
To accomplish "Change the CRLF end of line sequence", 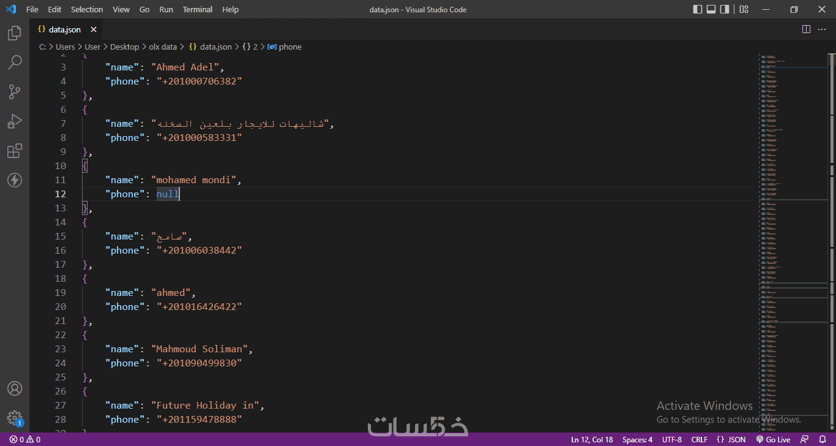I will (x=699, y=439).
